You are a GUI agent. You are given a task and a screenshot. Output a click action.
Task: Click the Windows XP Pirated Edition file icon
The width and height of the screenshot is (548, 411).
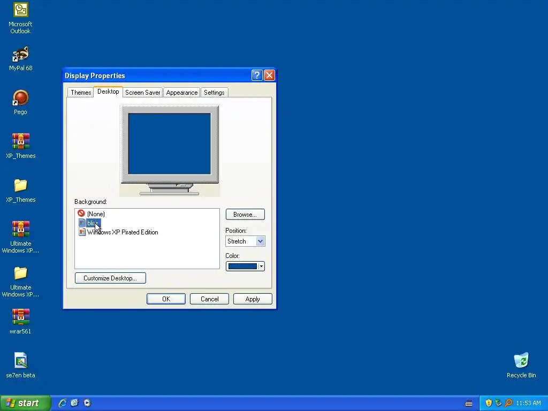82,232
